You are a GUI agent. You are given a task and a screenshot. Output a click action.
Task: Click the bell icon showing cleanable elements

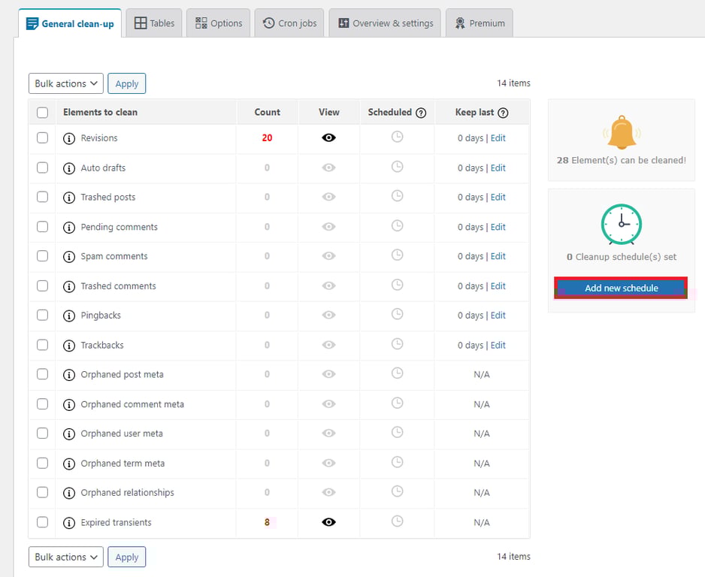pos(620,129)
